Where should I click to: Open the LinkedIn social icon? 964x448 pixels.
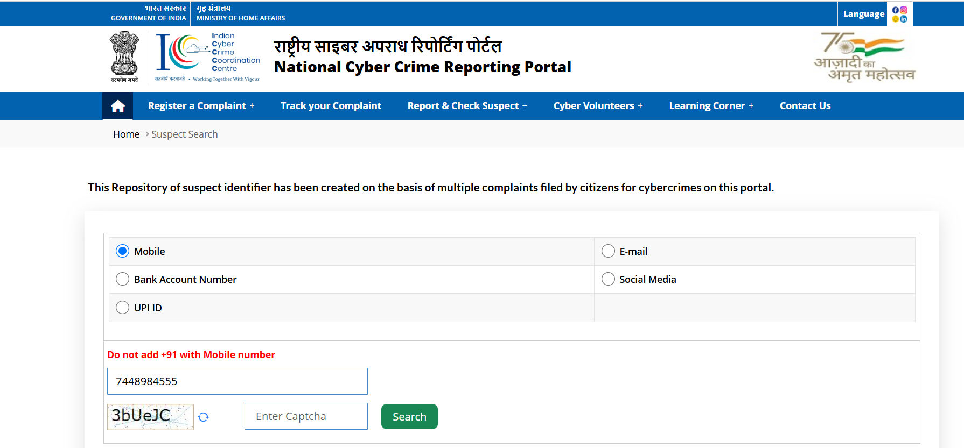click(x=904, y=19)
